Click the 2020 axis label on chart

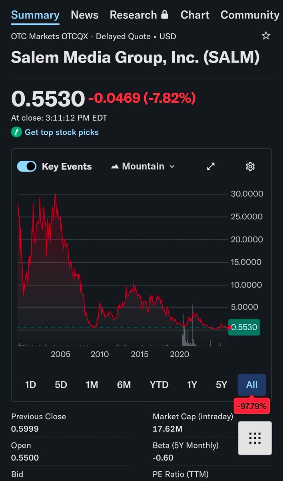(179, 354)
